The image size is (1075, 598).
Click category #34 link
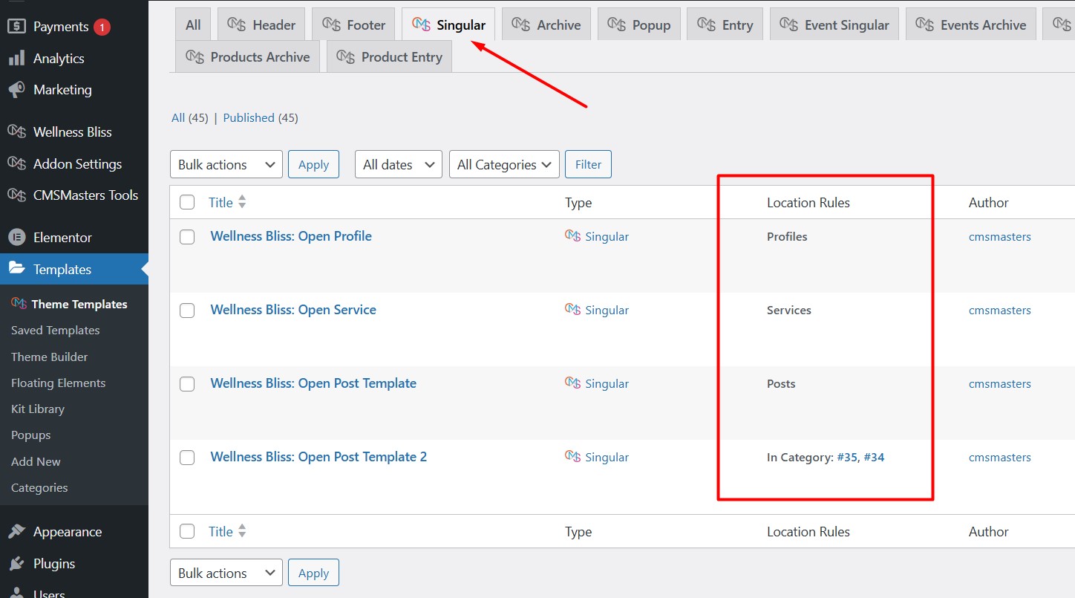(x=875, y=458)
